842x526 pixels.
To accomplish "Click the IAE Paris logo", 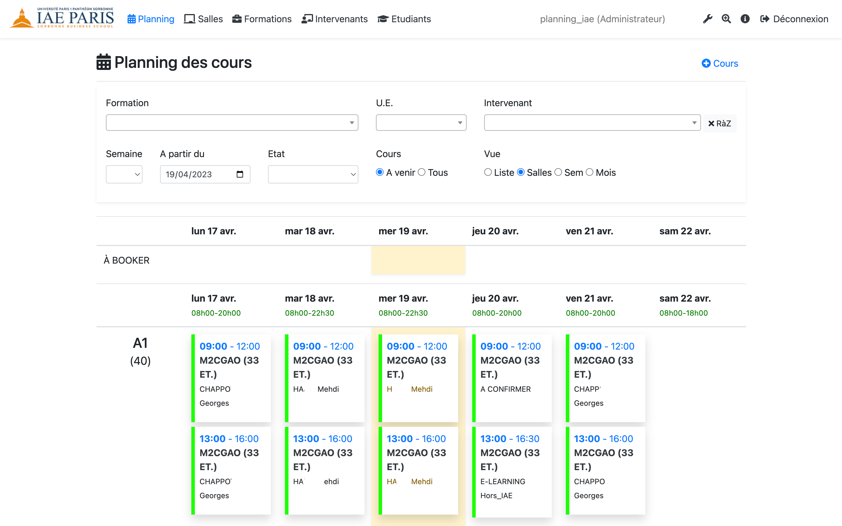I will [63, 18].
